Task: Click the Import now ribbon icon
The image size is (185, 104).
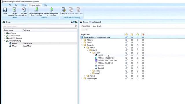Action: pyautogui.click(x=78, y=10)
